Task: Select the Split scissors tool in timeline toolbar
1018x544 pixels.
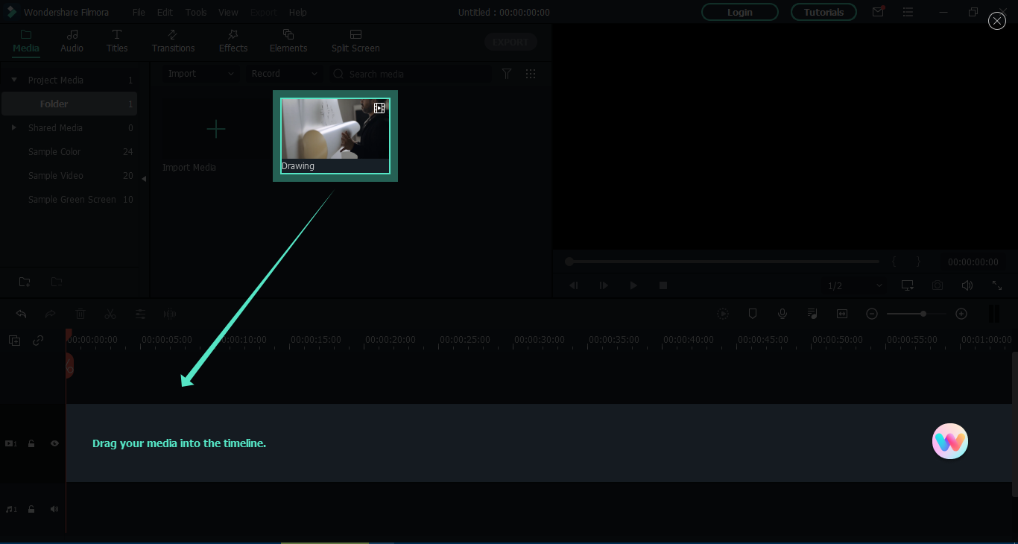Action: [110, 314]
